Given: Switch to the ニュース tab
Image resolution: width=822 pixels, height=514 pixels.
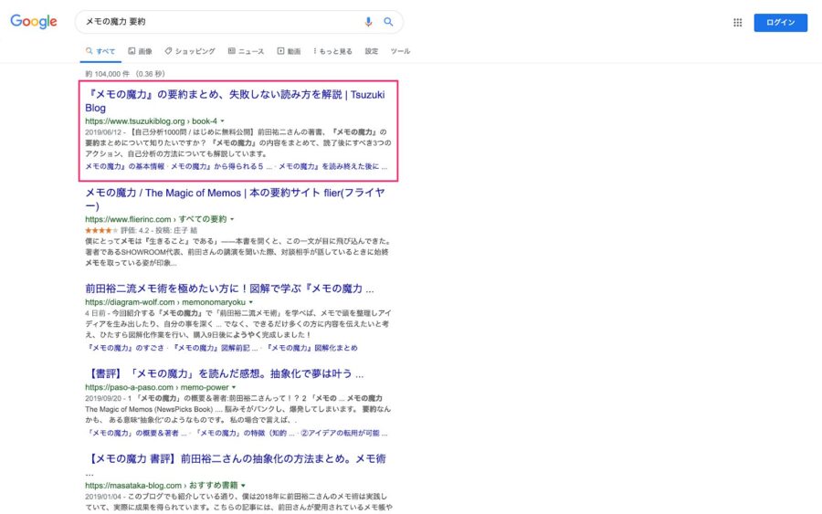Looking at the screenshot, I should [x=246, y=51].
